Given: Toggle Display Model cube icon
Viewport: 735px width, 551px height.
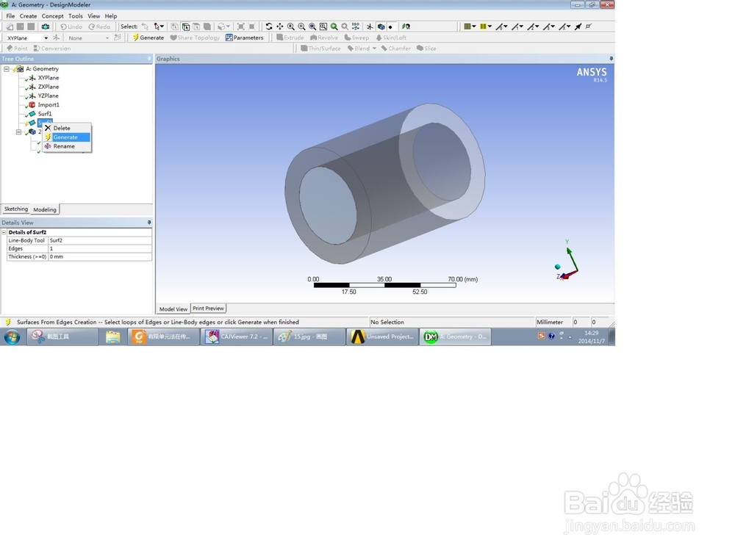Looking at the screenshot, I should (381, 26).
